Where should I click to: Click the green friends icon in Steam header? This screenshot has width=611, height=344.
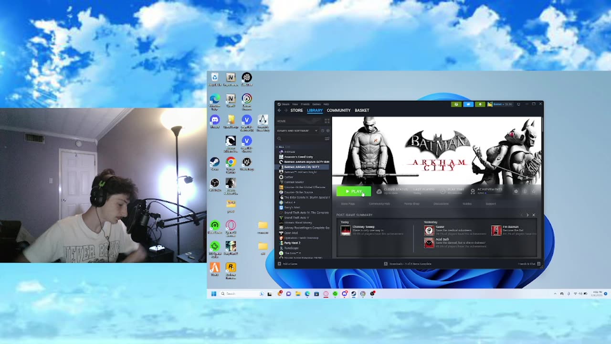(x=456, y=104)
